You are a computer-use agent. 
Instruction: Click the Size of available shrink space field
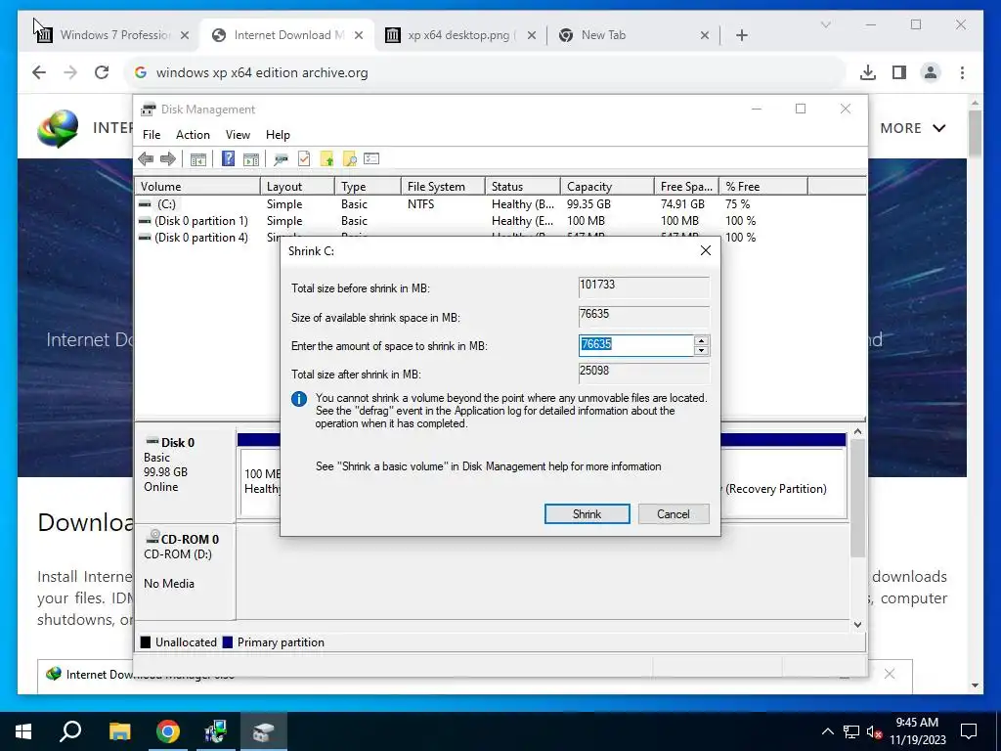(643, 316)
